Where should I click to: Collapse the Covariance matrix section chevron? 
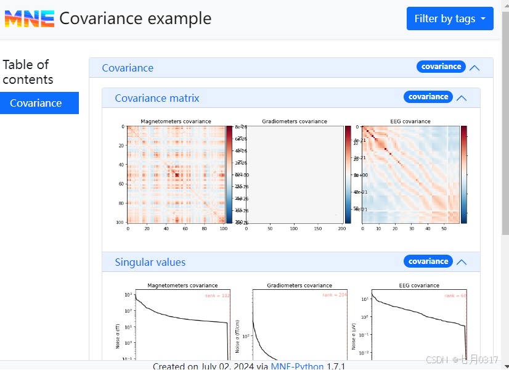(x=462, y=97)
